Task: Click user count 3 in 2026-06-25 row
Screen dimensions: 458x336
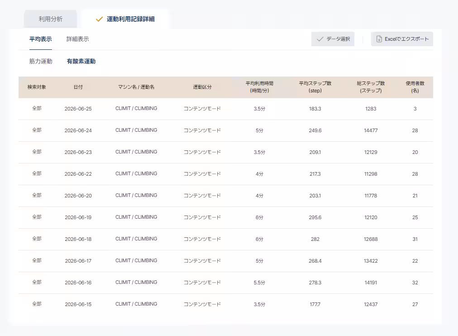Action: 415,109
